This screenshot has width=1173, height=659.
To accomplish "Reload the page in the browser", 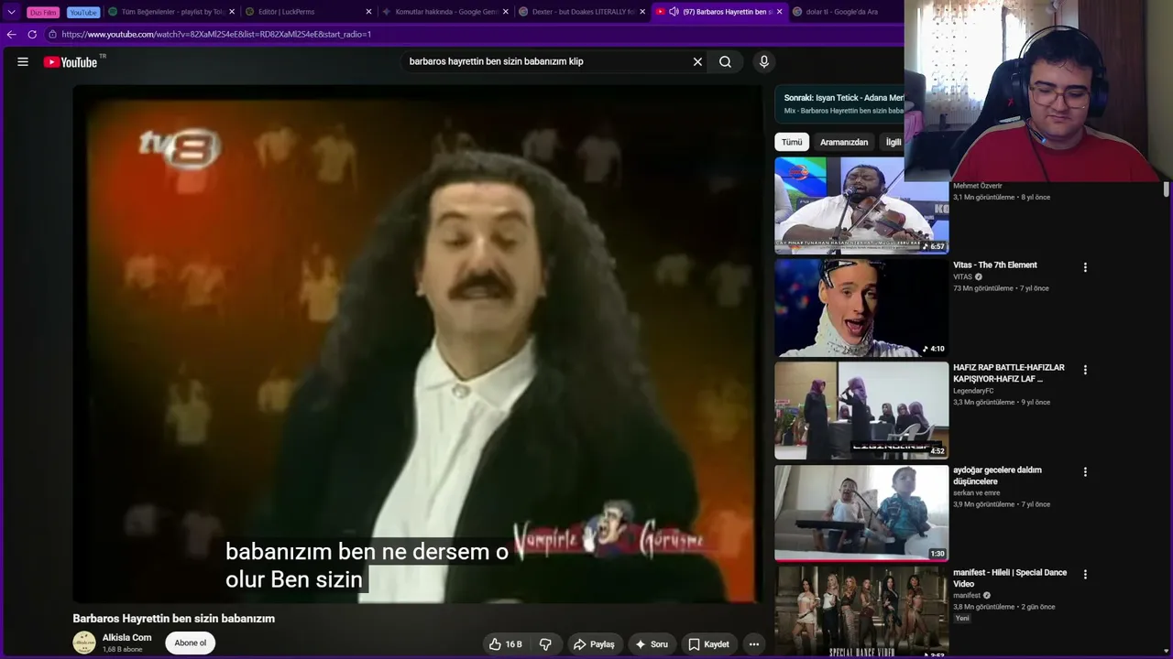I will (32, 34).
